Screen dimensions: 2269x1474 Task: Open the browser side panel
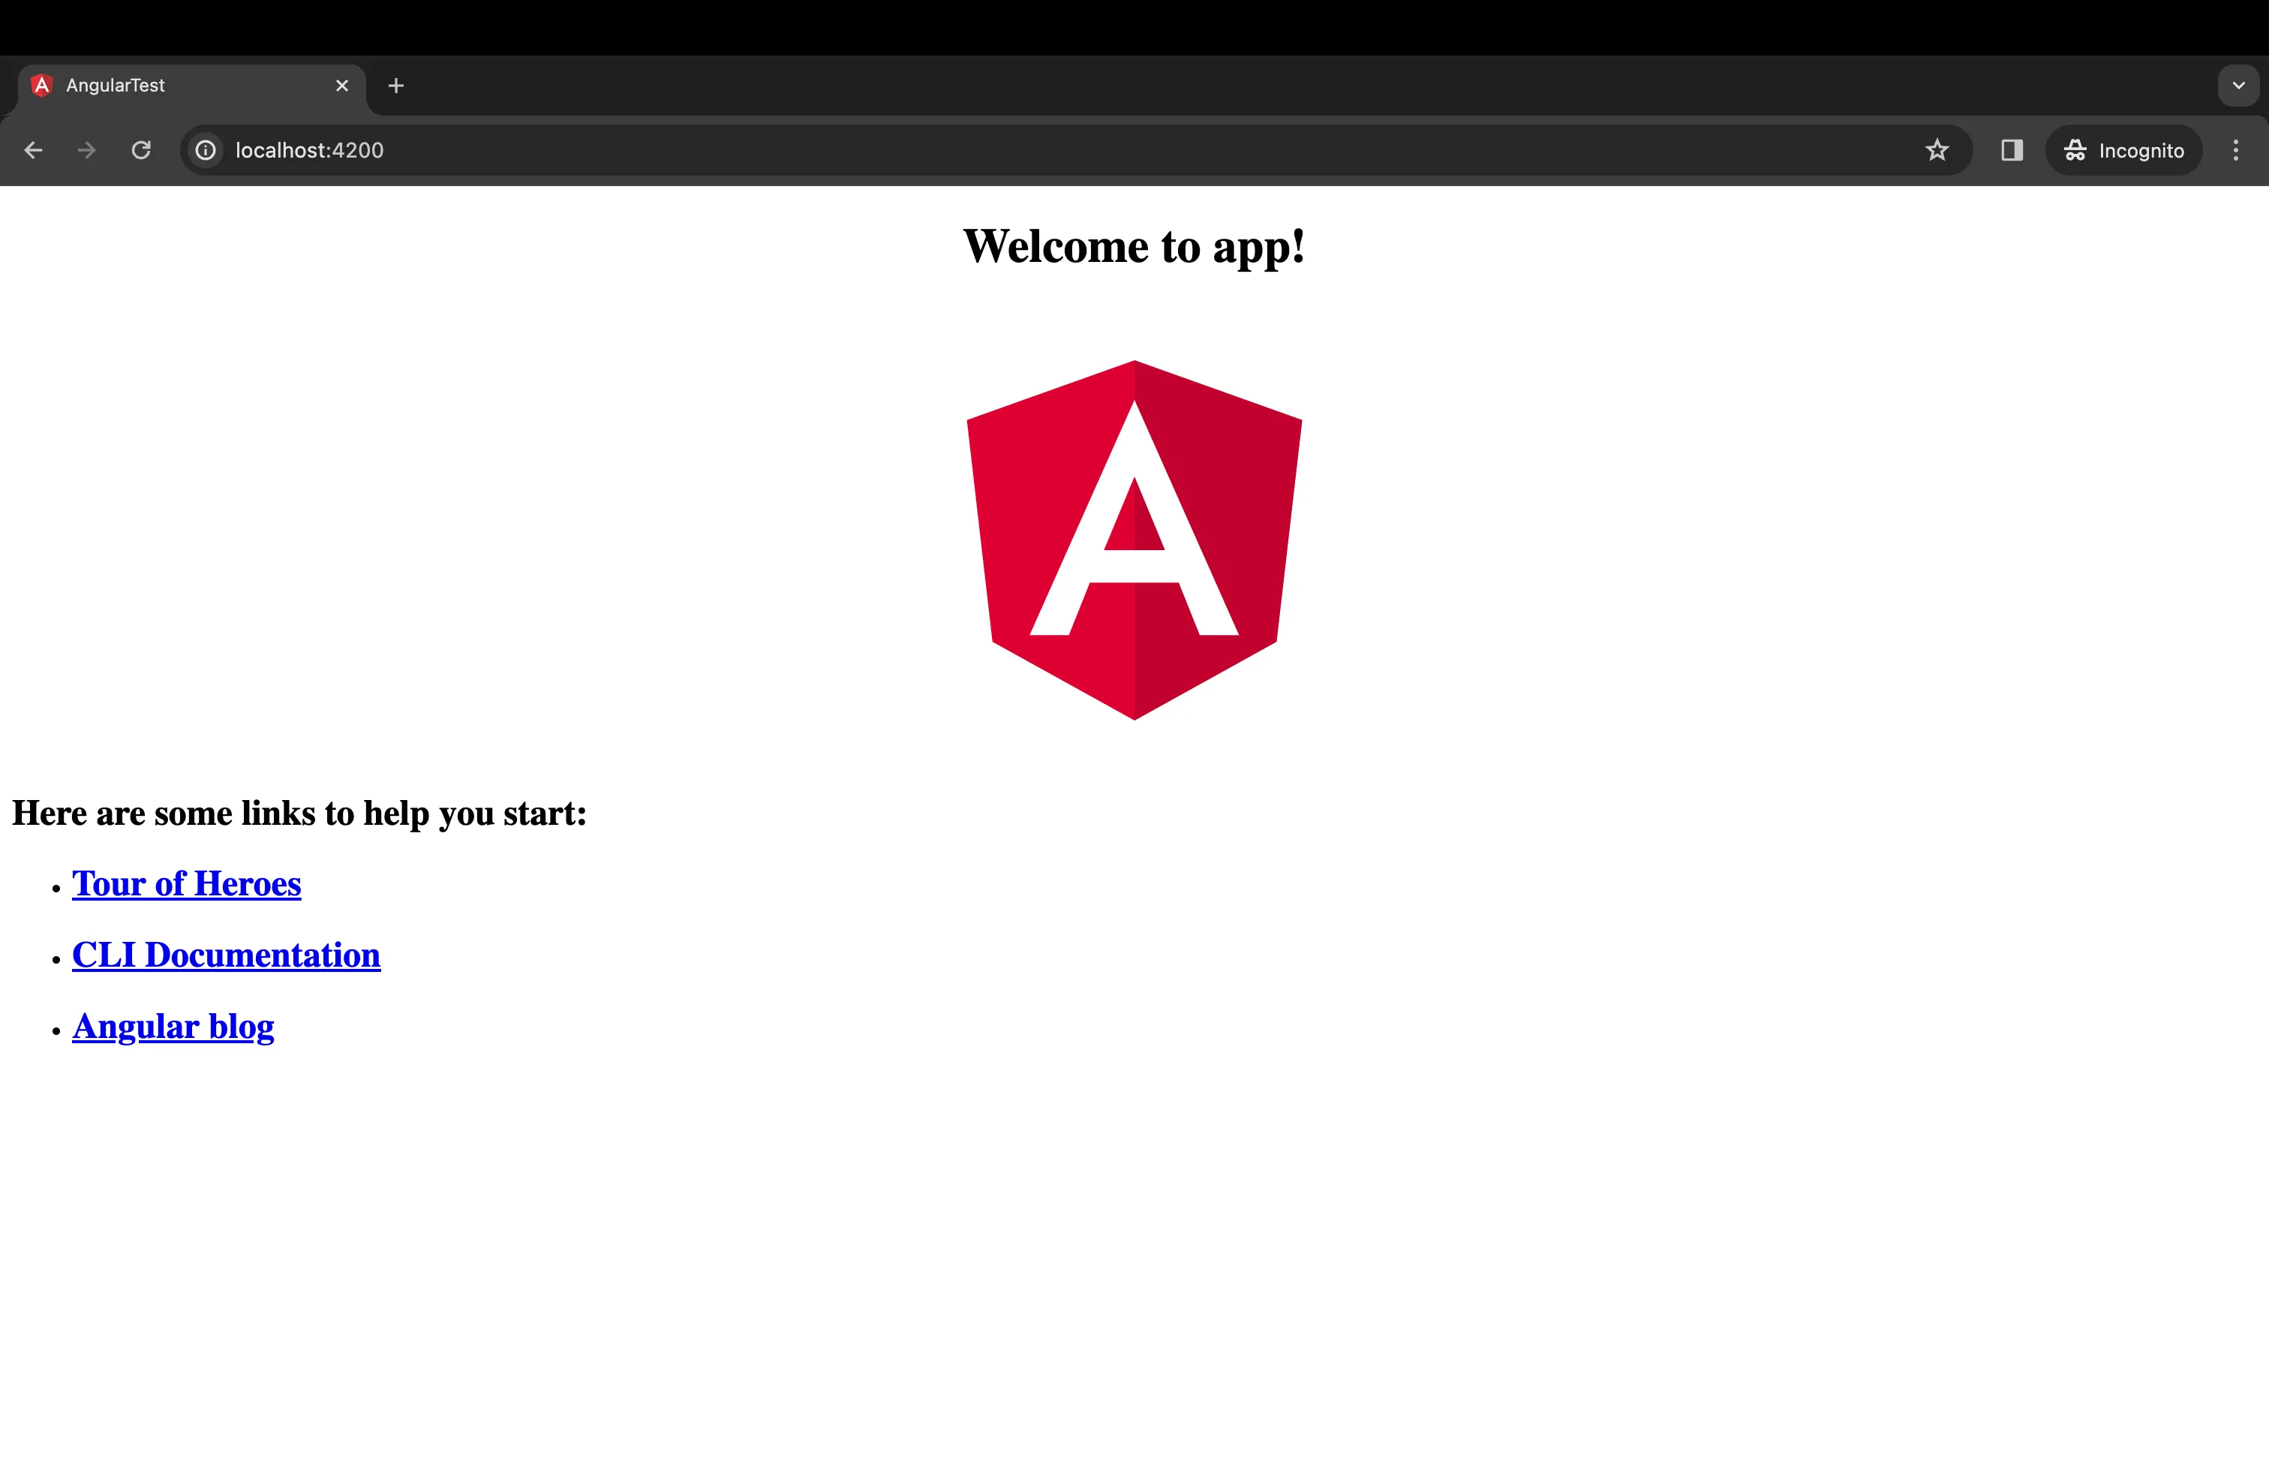2012,151
